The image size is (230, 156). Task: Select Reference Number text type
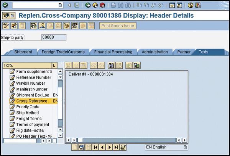click(x=34, y=77)
